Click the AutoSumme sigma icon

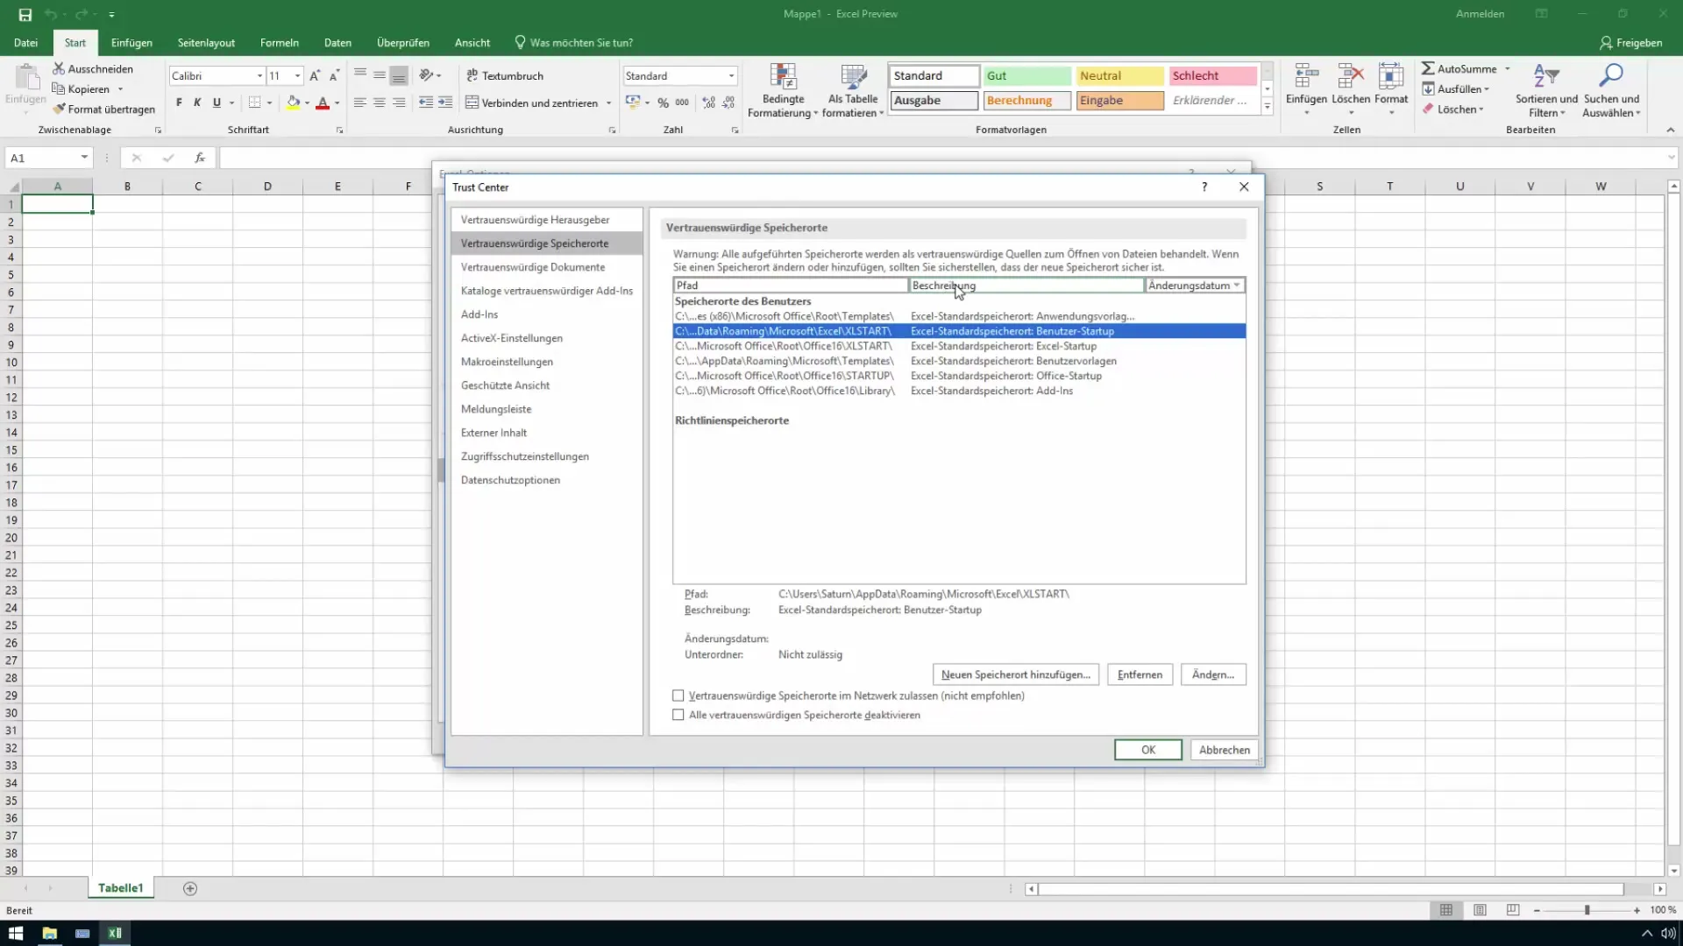click(x=1428, y=68)
